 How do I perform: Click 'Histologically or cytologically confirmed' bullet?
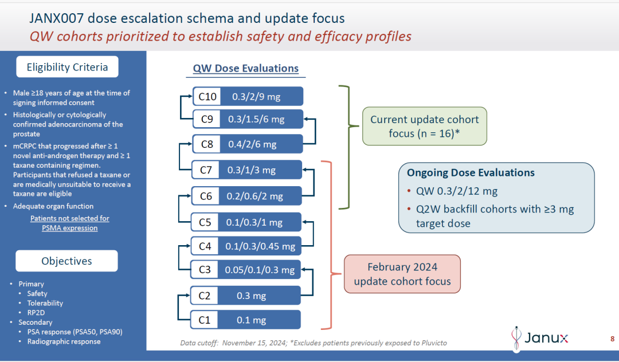click(x=68, y=124)
